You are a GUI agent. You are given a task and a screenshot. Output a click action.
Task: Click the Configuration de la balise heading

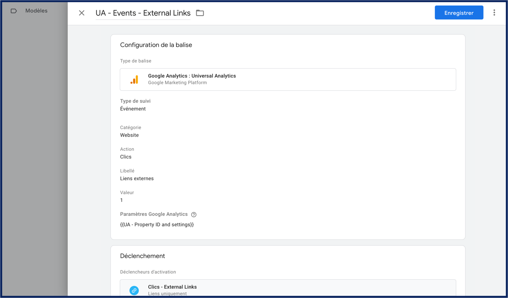click(156, 45)
